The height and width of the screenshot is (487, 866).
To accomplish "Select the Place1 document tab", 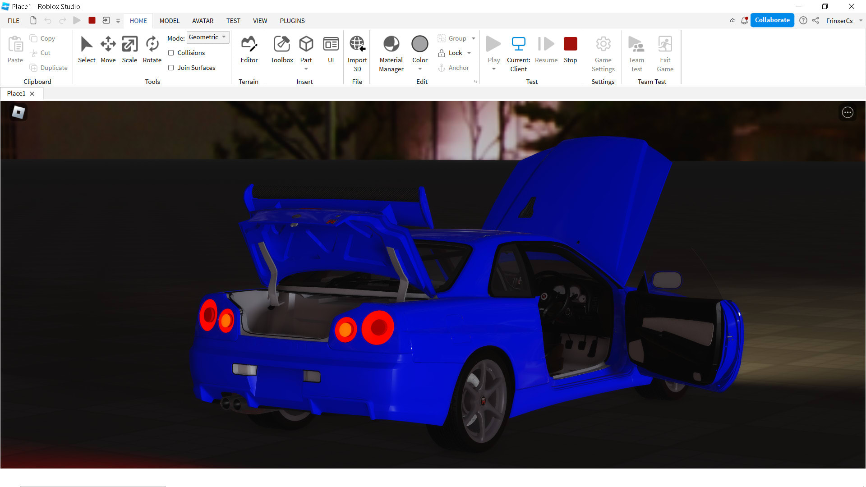I will point(16,93).
